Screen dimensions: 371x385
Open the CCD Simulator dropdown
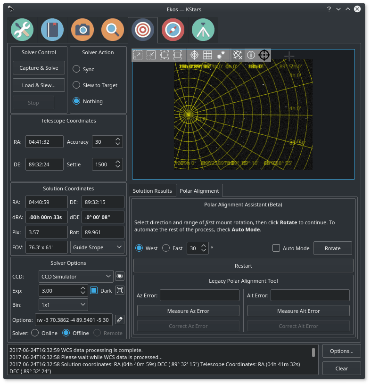coord(76,277)
